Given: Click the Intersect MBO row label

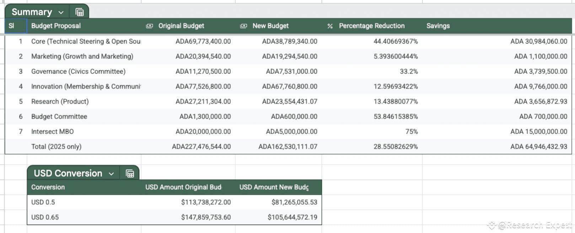Looking at the screenshot, I should coord(52,132).
